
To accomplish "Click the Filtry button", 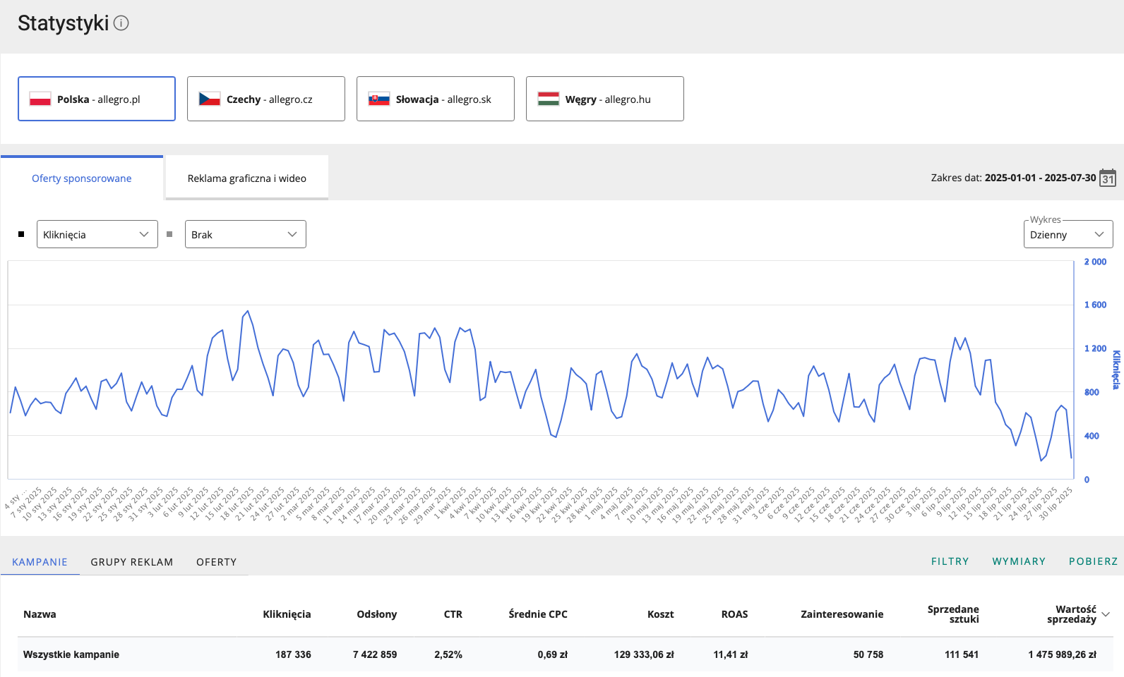I will (x=950, y=561).
